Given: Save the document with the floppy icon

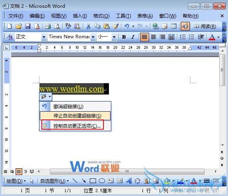Looking at the screenshot, I should point(28,26).
